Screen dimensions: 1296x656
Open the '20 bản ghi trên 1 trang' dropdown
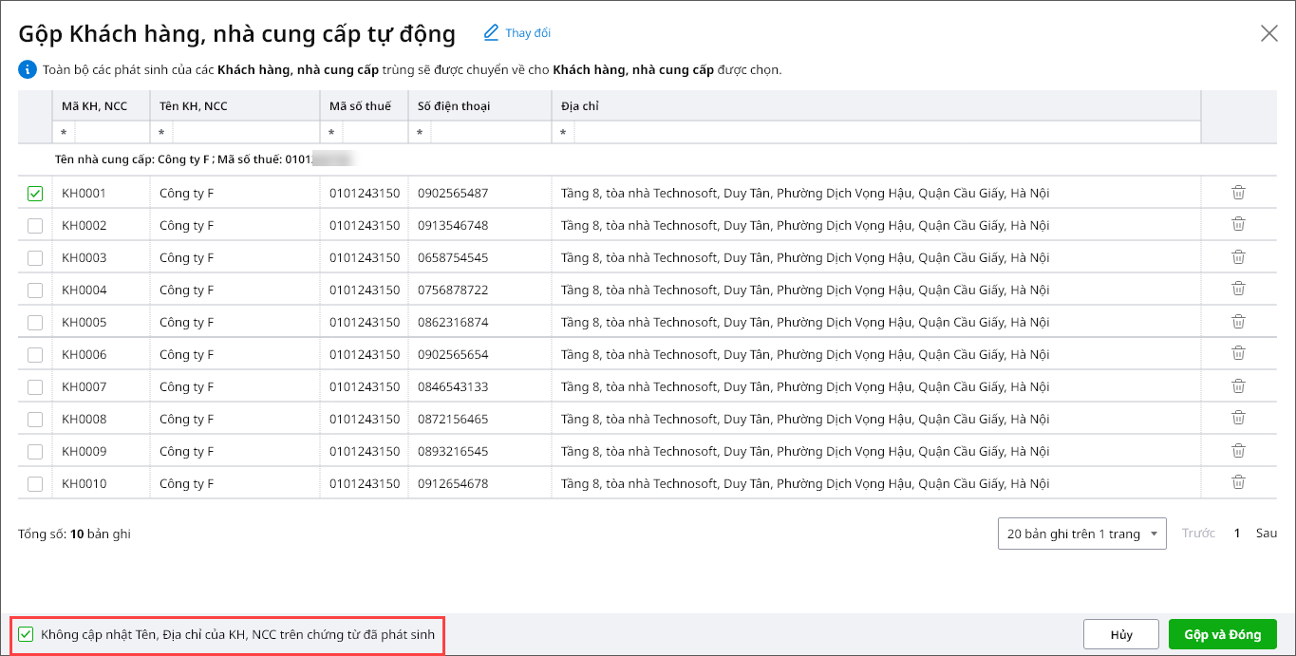pos(1082,534)
